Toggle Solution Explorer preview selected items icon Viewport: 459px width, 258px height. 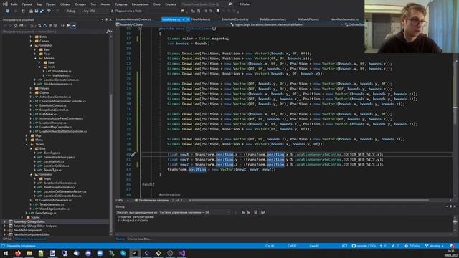(x=73, y=26)
